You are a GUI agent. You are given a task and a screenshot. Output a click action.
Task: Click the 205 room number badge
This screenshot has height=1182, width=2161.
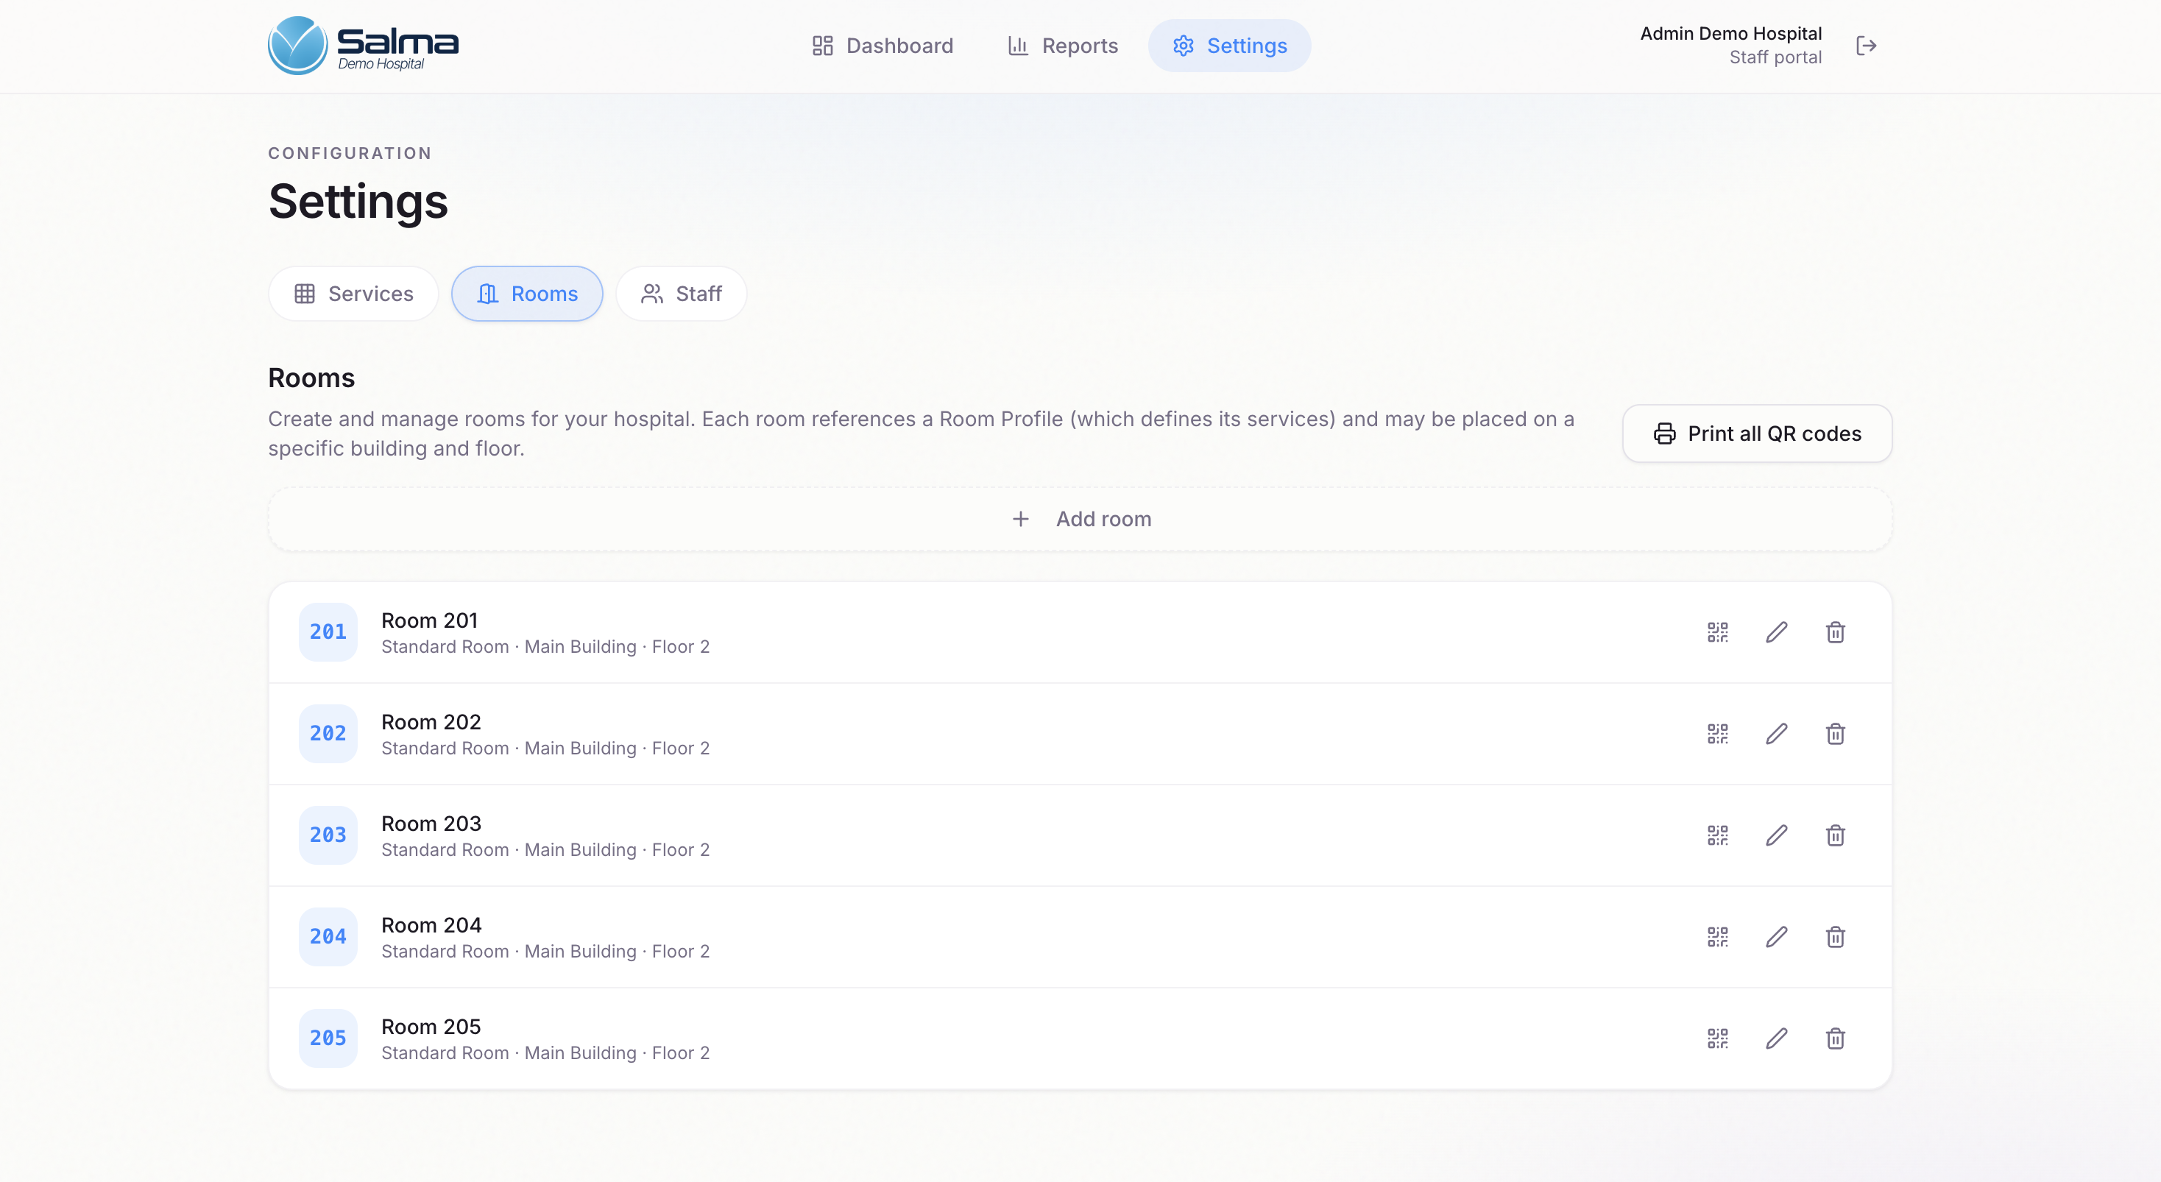328,1038
